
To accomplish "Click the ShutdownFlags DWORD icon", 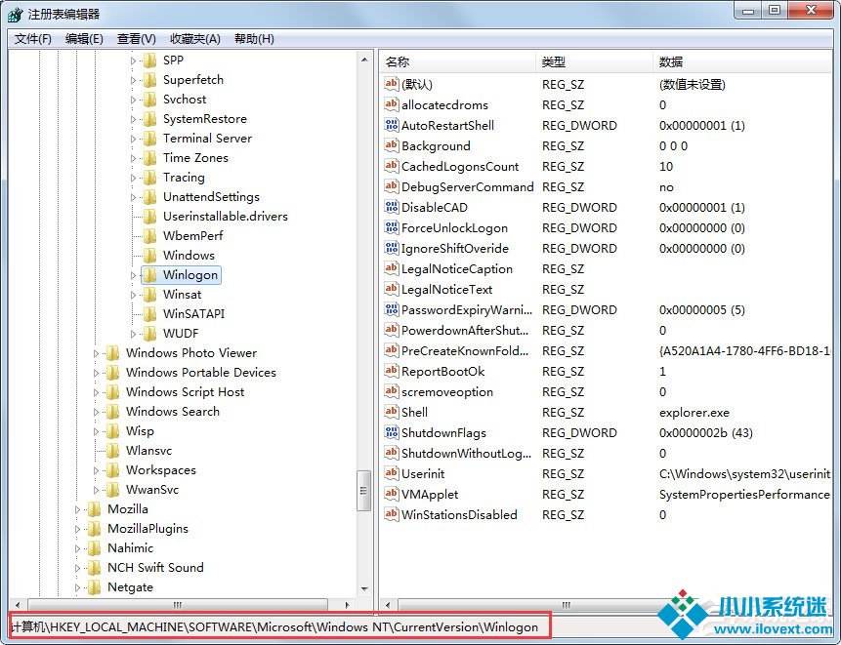I will pos(392,432).
